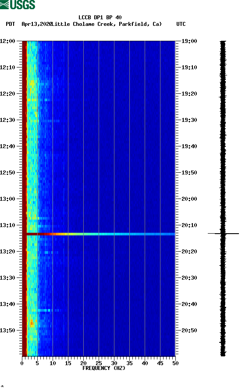
Task: Click the 0 Hz frequency axis label
Action: [22, 363]
